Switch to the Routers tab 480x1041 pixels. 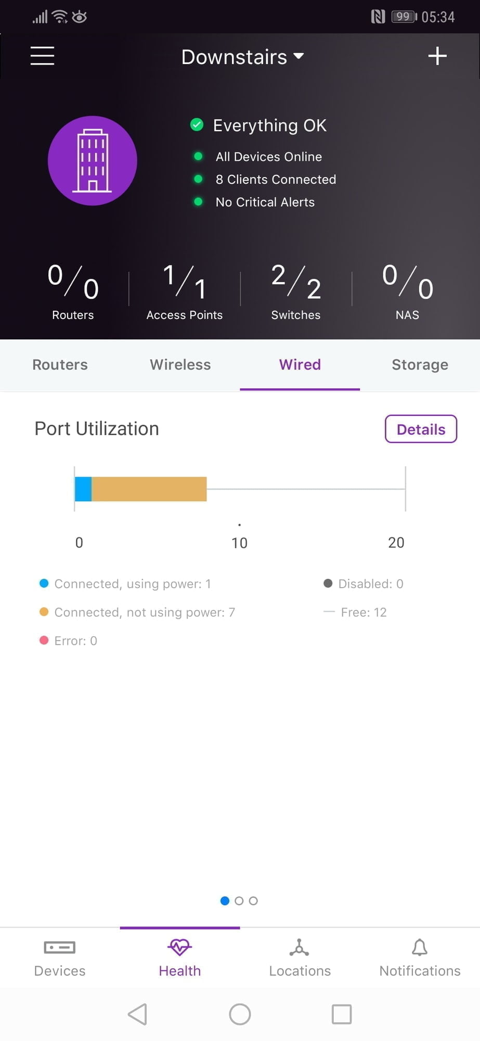click(x=60, y=365)
